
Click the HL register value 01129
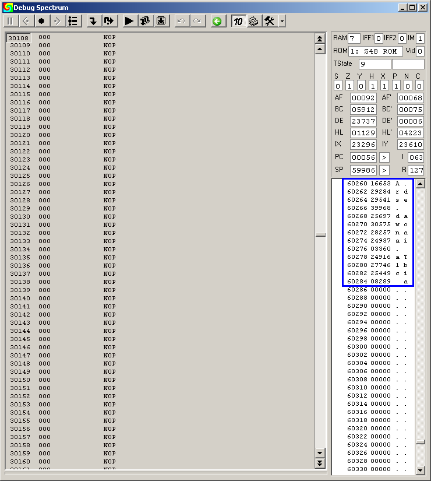(x=363, y=133)
